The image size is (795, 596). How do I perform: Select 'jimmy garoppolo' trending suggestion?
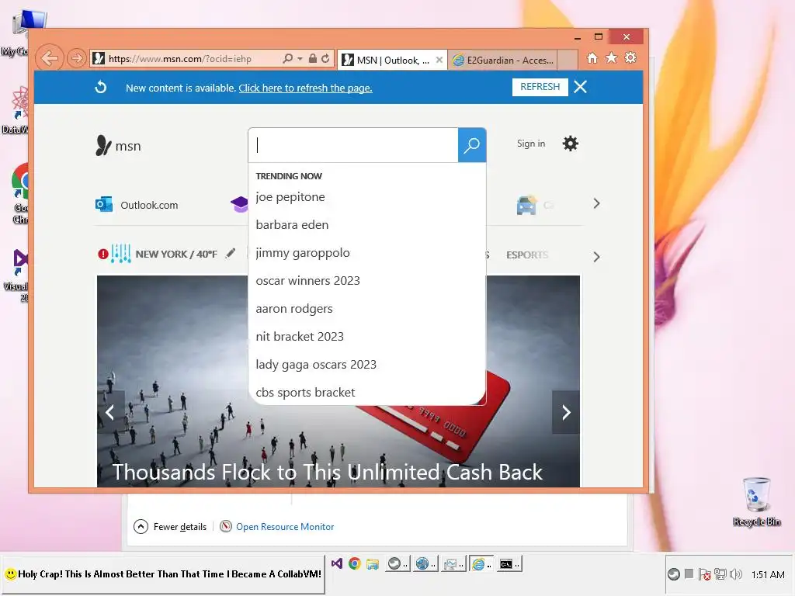[303, 252]
